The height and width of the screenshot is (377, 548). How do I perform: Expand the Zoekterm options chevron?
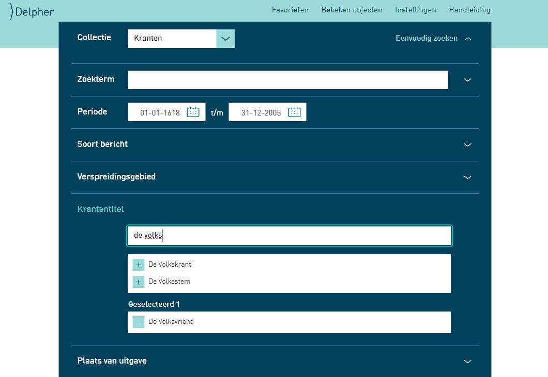pyautogui.click(x=467, y=80)
